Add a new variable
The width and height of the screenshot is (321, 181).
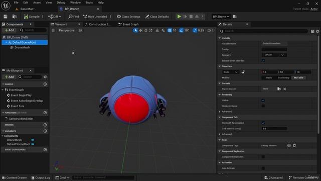click(45, 131)
